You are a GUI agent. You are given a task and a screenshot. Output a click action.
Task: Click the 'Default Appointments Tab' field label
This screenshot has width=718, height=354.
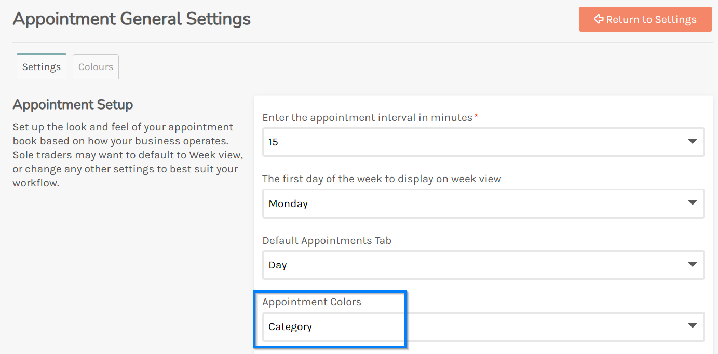(x=327, y=240)
